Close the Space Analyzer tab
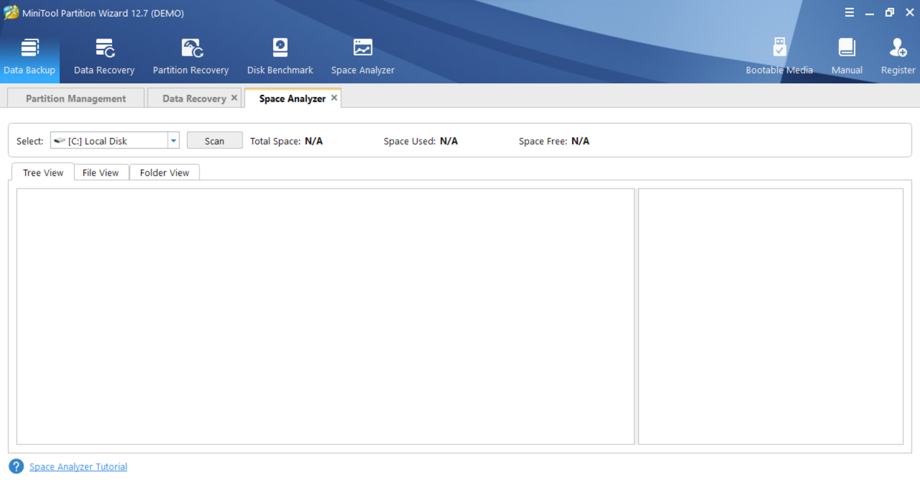The height and width of the screenshot is (480, 920). [334, 98]
